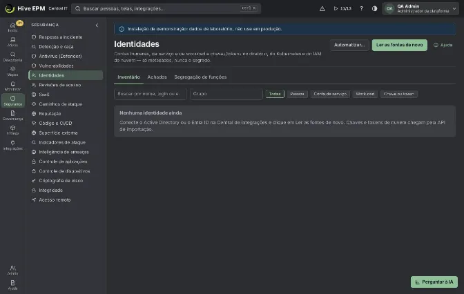The height and width of the screenshot is (294, 464).
Task: Open Controle de aplicações in sidebar
Action: coord(66,161)
